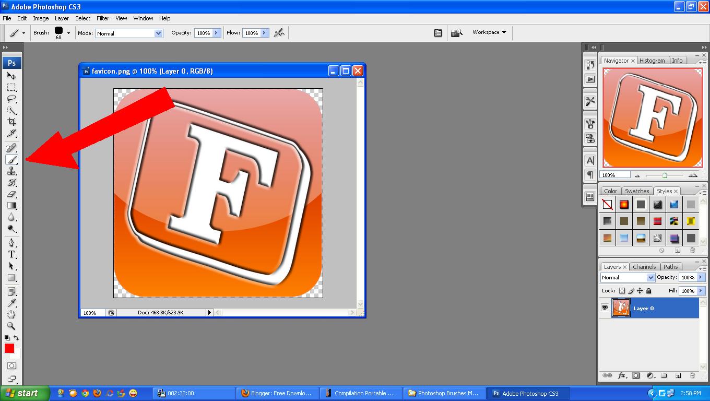Toggle lock transparent pixels
Viewport: 710px width, 401px height.
pyautogui.click(x=622, y=291)
